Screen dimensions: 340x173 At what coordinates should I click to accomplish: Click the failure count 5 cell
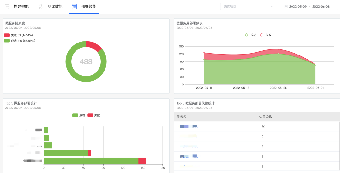262,136
